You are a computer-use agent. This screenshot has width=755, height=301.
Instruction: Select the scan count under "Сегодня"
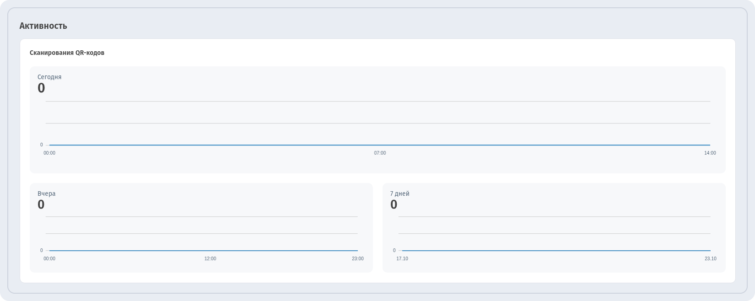(41, 88)
